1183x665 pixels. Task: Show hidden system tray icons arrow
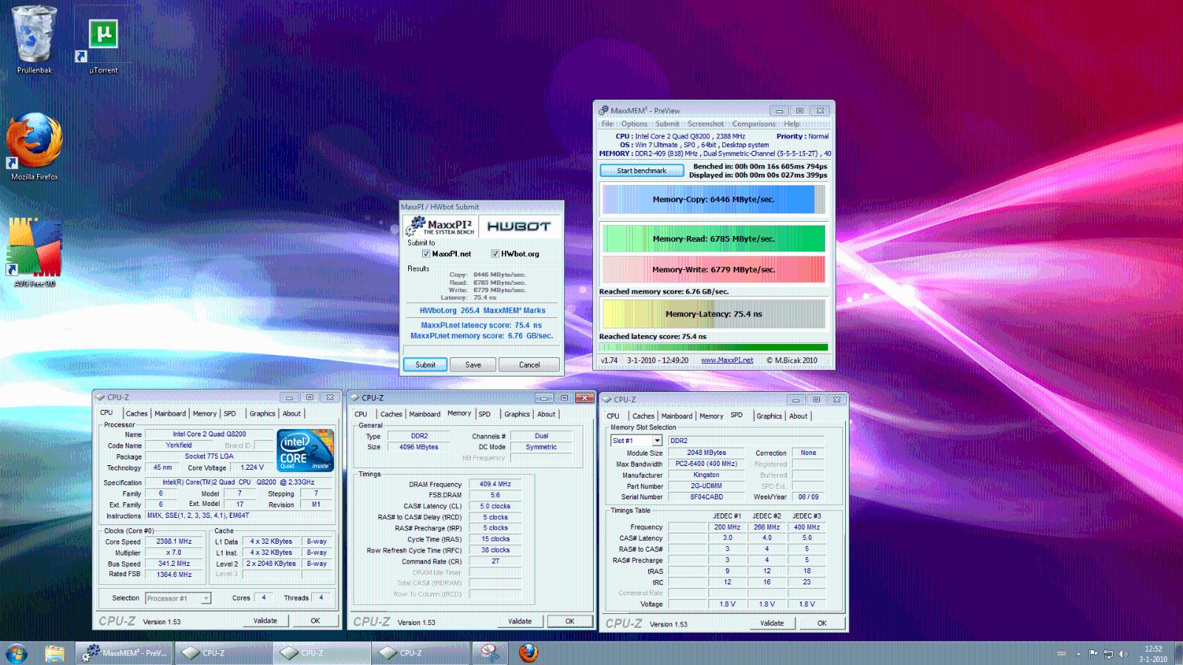tap(1078, 653)
